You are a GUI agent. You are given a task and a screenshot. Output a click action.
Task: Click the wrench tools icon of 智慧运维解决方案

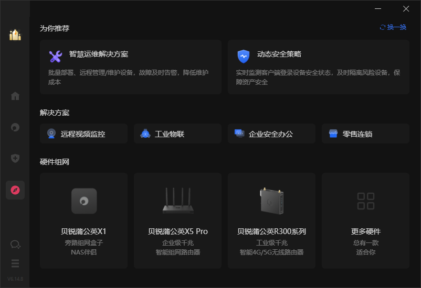point(56,56)
